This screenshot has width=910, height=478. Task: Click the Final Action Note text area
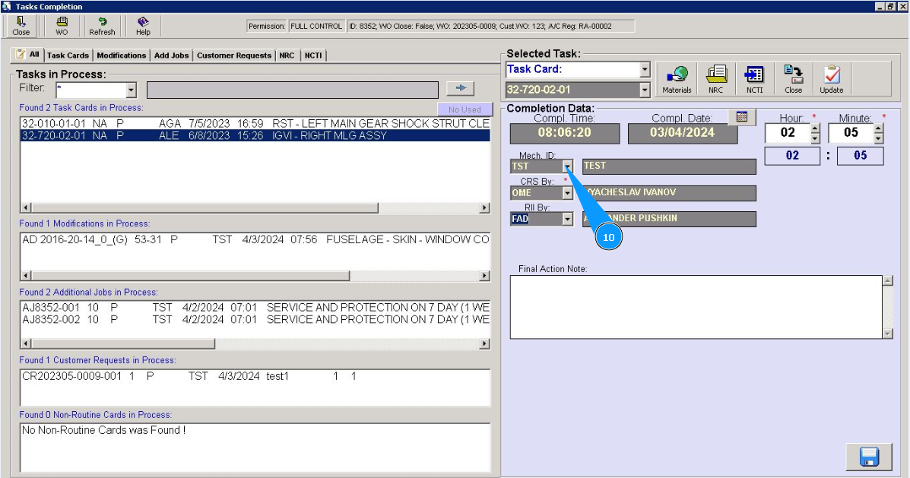[x=696, y=307]
